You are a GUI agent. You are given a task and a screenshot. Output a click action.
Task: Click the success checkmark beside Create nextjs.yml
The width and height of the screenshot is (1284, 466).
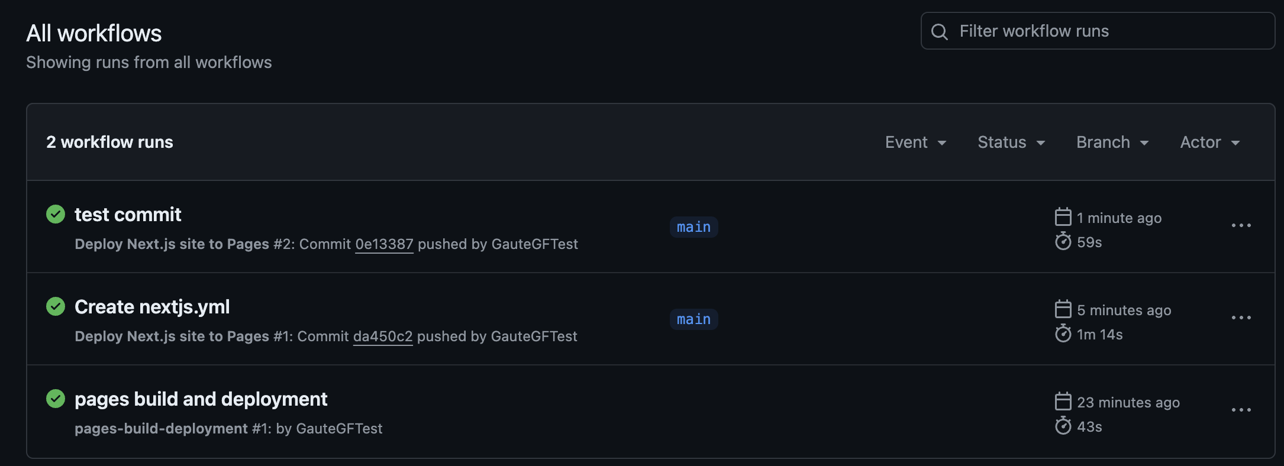pos(56,306)
